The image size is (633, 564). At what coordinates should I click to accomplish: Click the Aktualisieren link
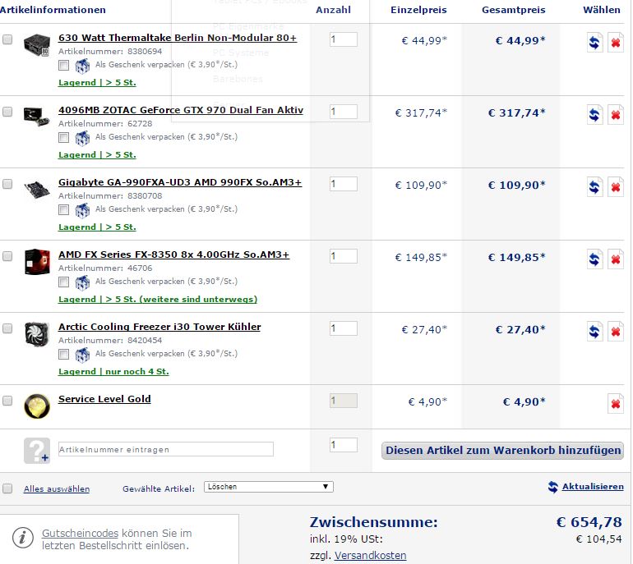(593, 487)
